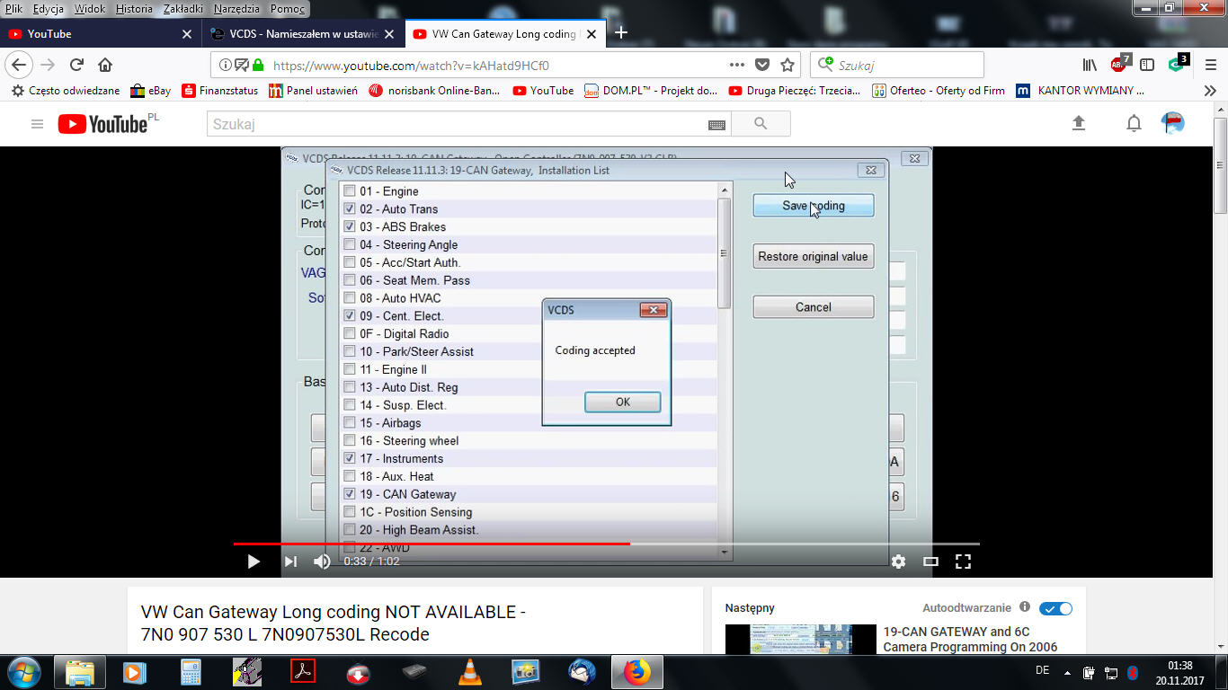Open the Plik menu
The width and height of the screenshot is (1228, 690).
click(13, 9)
